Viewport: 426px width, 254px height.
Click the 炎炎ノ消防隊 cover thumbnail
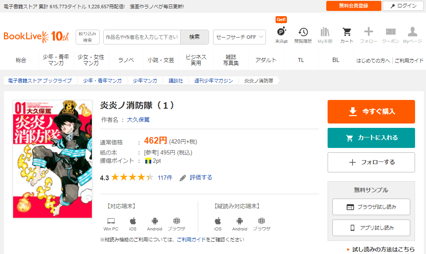(x=52, y=159)
